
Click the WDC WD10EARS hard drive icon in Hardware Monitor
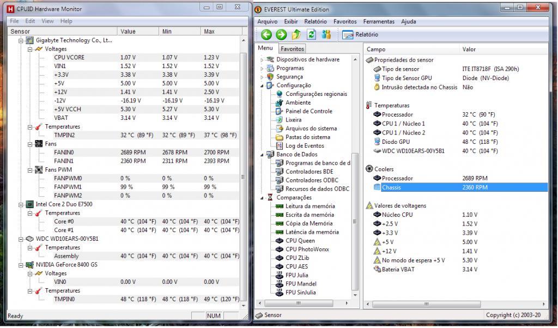pyautogui.click(x=30, y=239)
